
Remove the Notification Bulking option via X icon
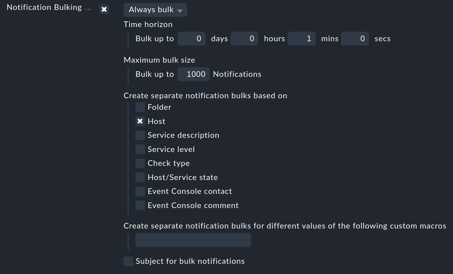tap(104, 9)
